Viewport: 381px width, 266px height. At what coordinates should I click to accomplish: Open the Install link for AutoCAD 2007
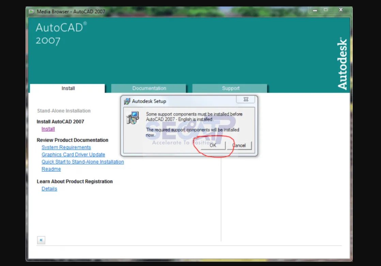[x=48, y=129]
